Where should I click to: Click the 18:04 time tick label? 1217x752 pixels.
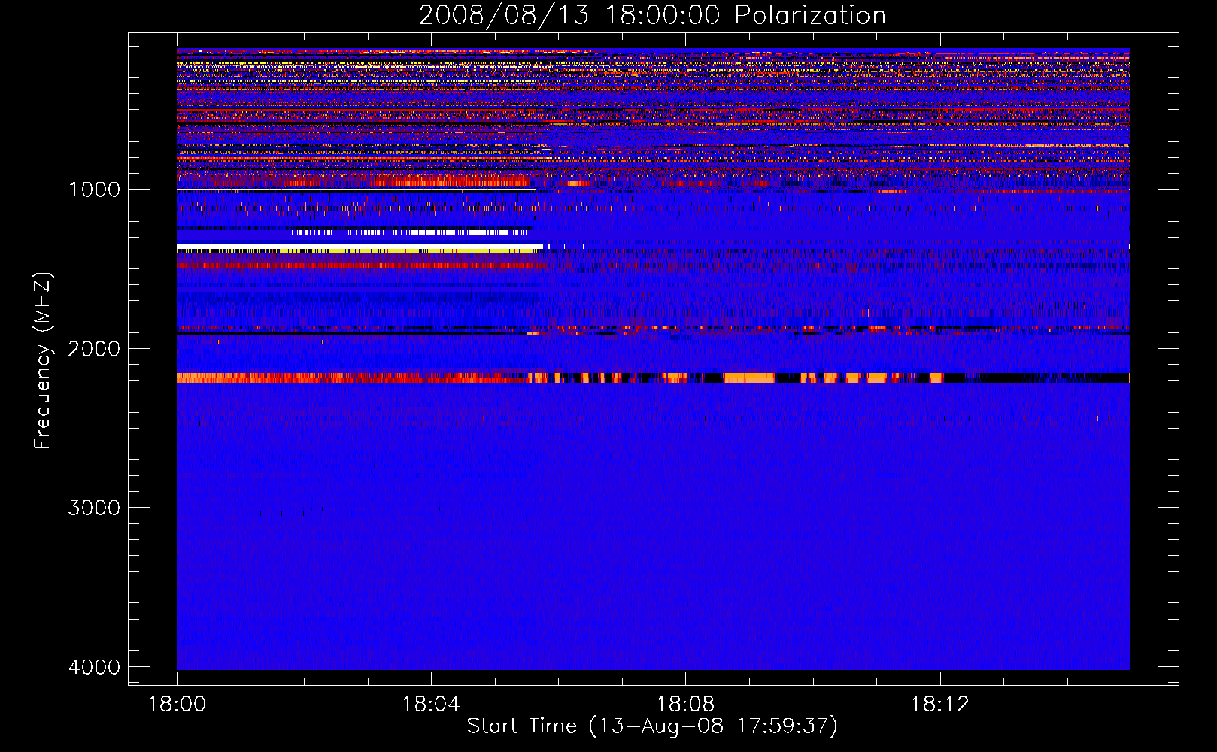pyautogui.click(x=431, y=705)
